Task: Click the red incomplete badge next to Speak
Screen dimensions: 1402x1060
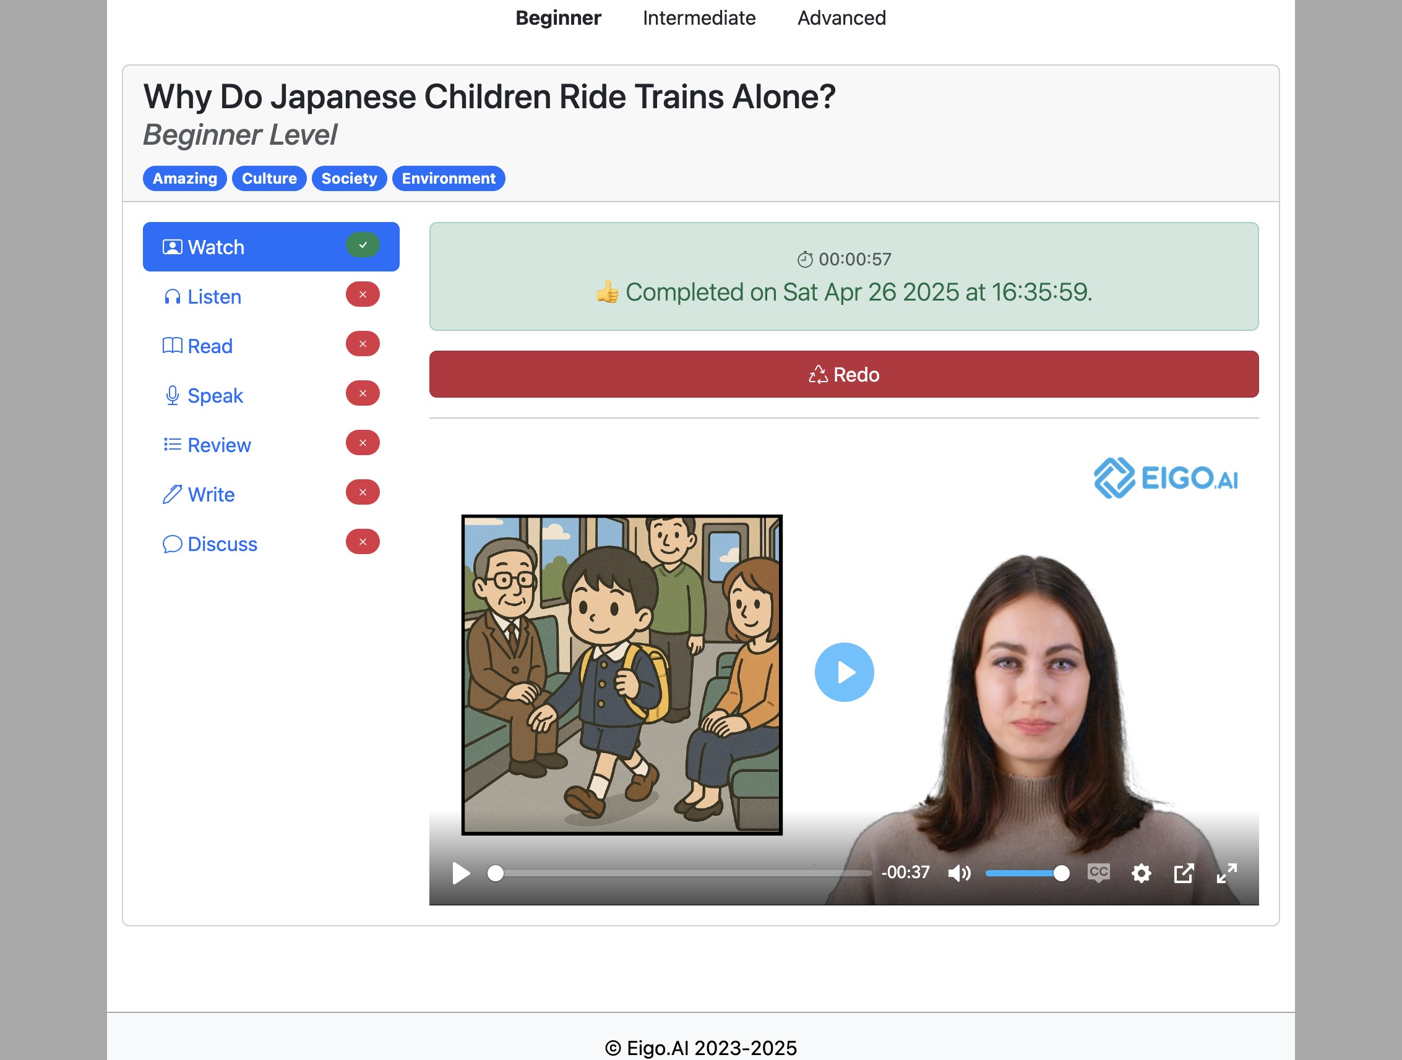Action: (x=363, y=393)
